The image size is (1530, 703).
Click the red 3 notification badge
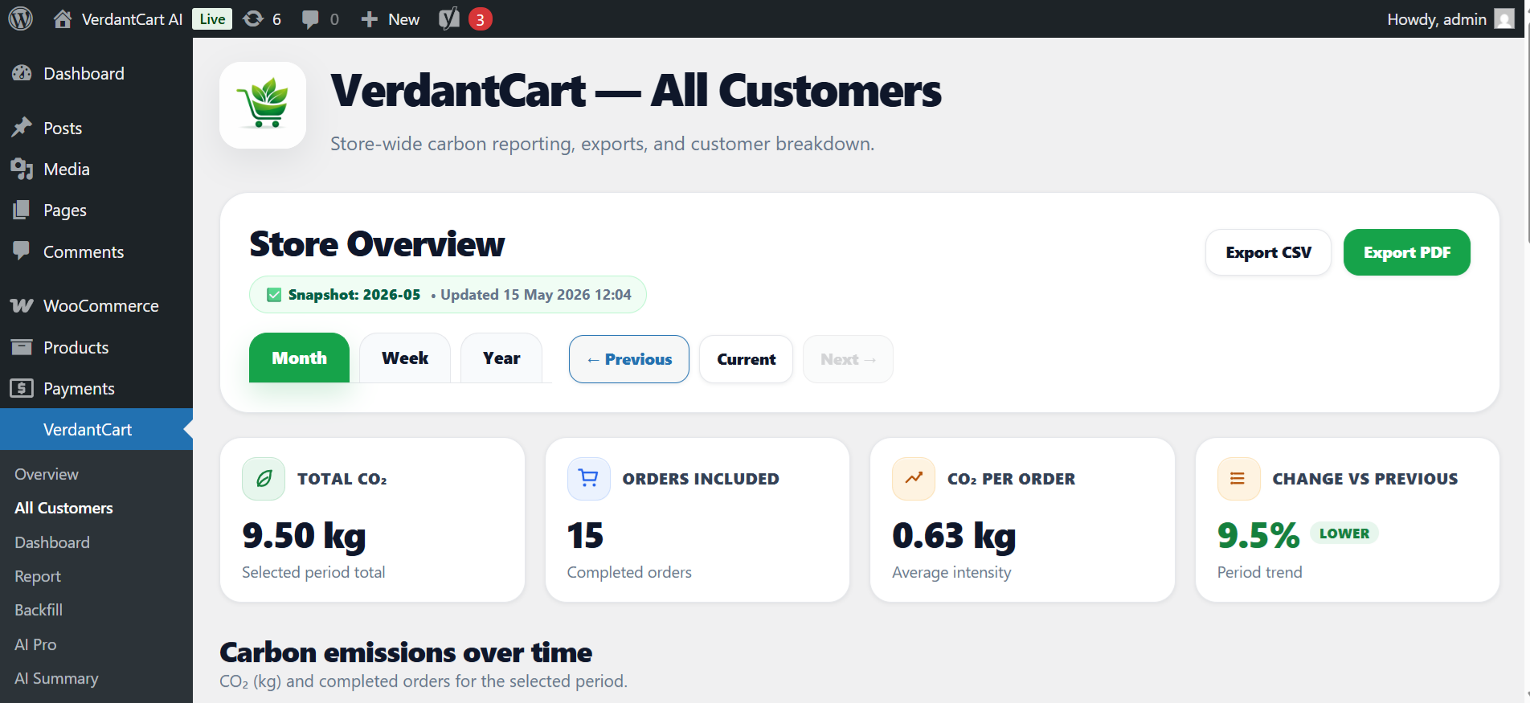click(x=481, y=19)
